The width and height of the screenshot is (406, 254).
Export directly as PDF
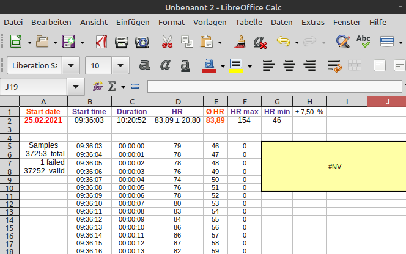(x=102, y=42)
